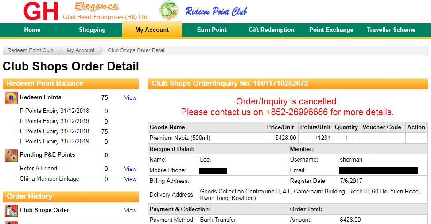Click My Account breadcrumb link
431x224 pixels.
(81, 50)
